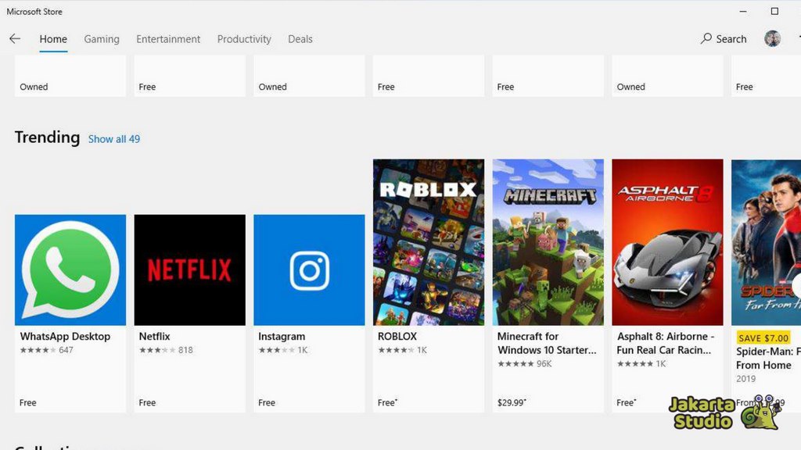
Task: Open the Deals tab
Action: coord(300,39)
